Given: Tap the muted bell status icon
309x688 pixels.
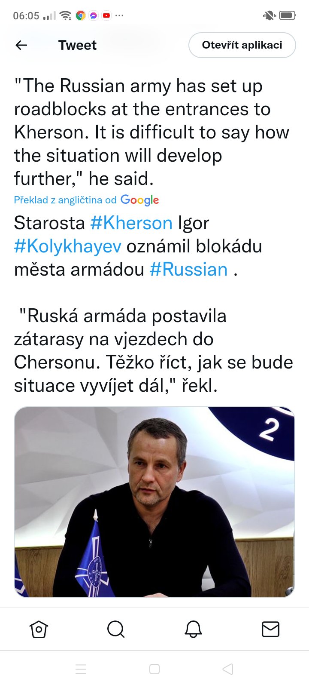Looking at the screenshot, I should [x=269, y=16].
